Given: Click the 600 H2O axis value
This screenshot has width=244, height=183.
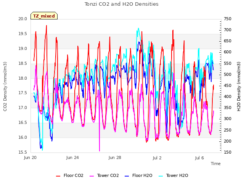Looking at the screenshot, I should tap(228, 52).
